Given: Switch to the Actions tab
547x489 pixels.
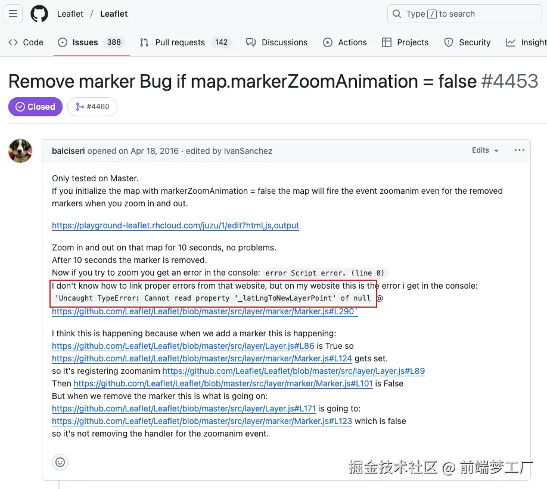Looking at the screenshot, I should [344, 42].
